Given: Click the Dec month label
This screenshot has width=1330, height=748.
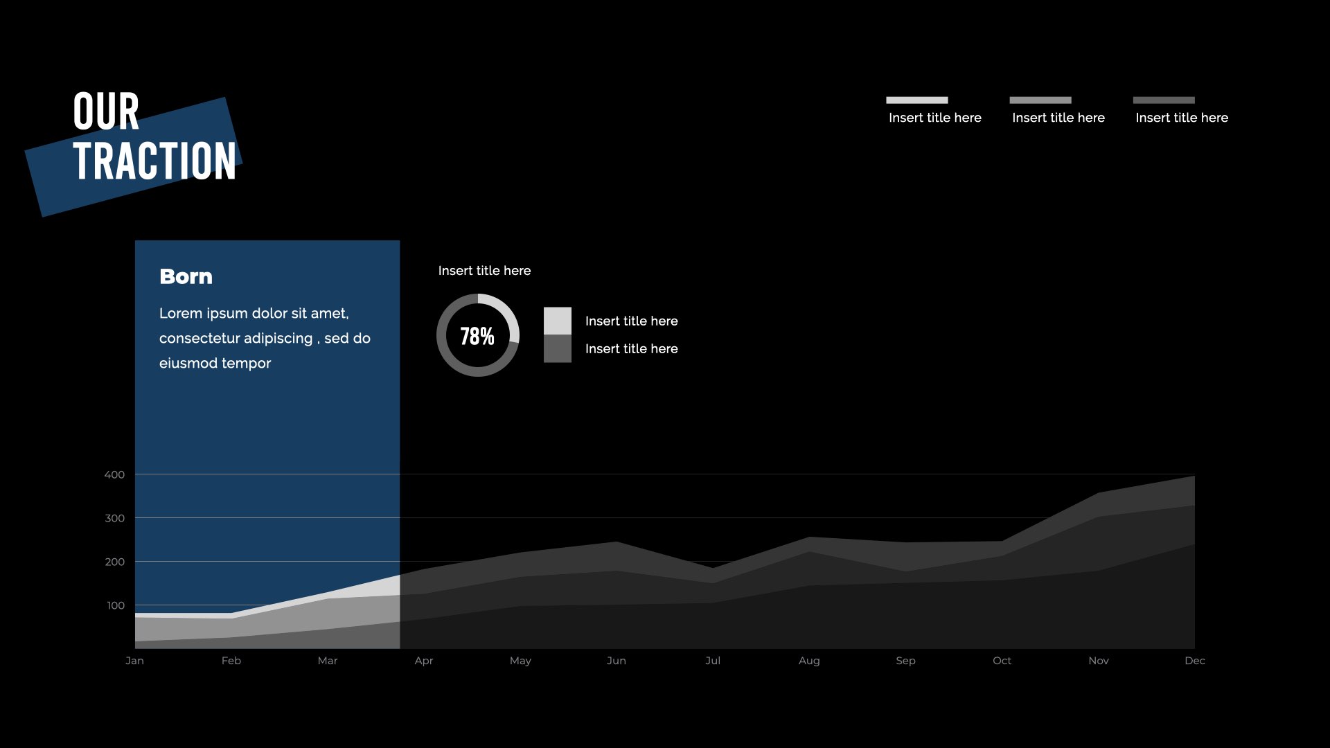Looking at the screenshot, I should (x=1194, y=661).
